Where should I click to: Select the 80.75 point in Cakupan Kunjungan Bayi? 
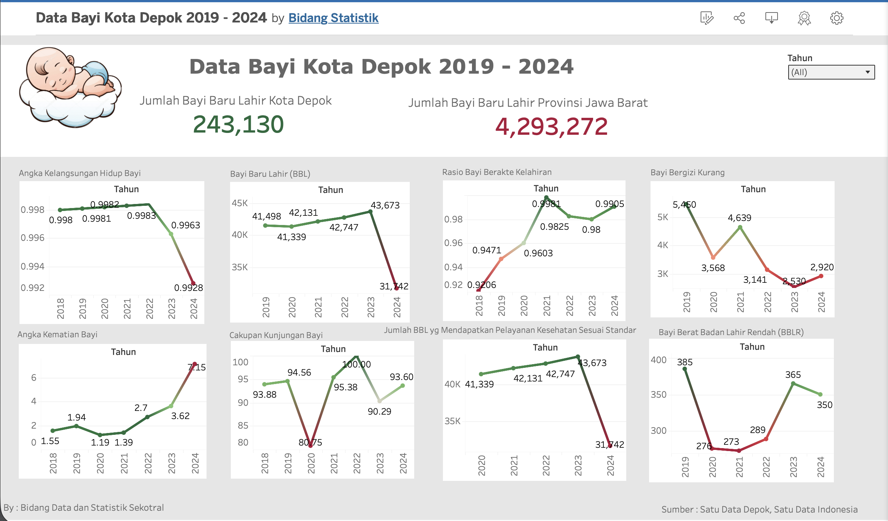(x=310, y=445)
